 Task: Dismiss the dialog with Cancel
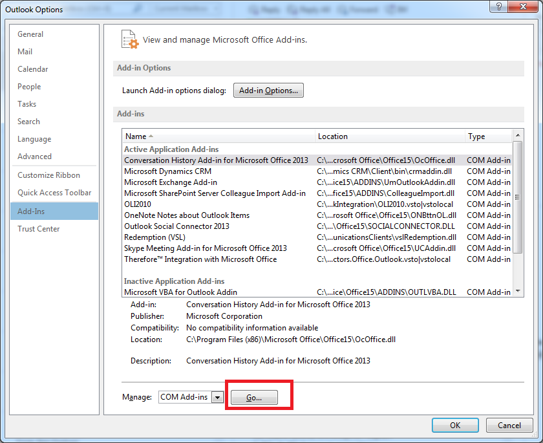click(x=509, y=425)
